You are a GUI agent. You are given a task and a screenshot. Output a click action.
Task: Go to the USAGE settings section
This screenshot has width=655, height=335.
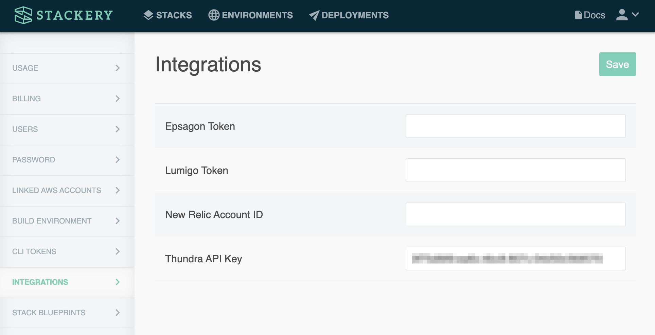(x=67, y=68)
